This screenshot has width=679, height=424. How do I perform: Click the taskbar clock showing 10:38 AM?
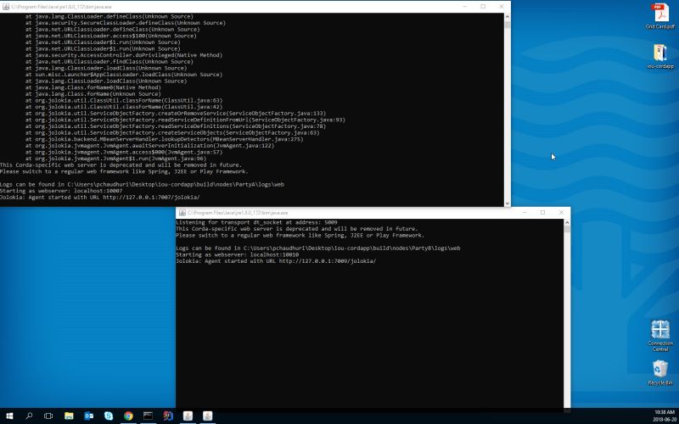point(665,416)
